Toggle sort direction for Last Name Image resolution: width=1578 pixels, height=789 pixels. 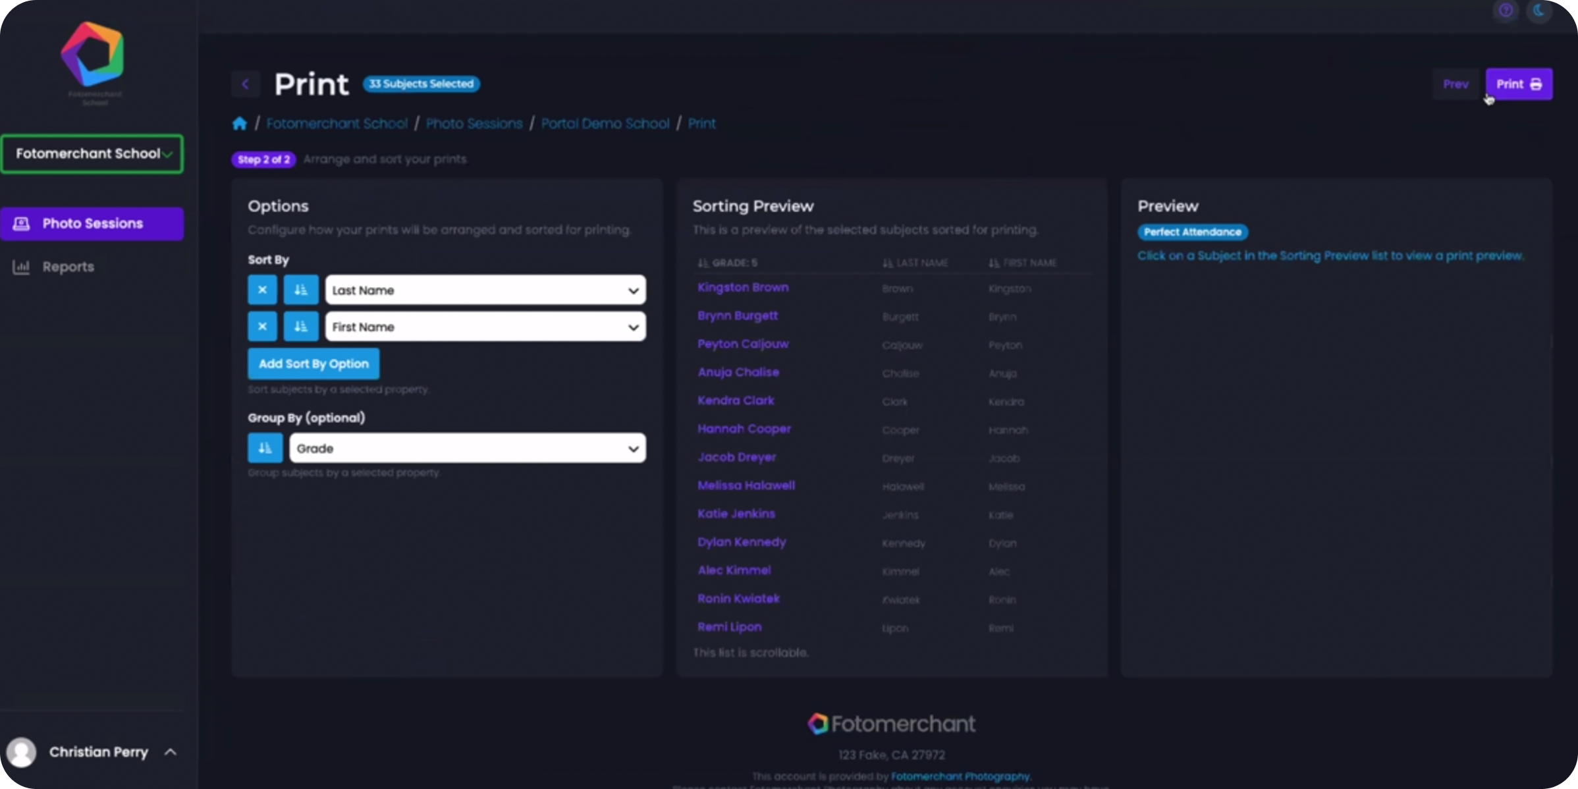[301, 290]
